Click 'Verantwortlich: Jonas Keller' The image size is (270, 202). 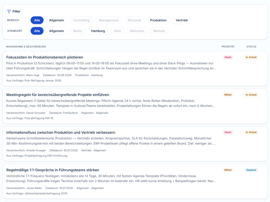[x=24, y=188]
